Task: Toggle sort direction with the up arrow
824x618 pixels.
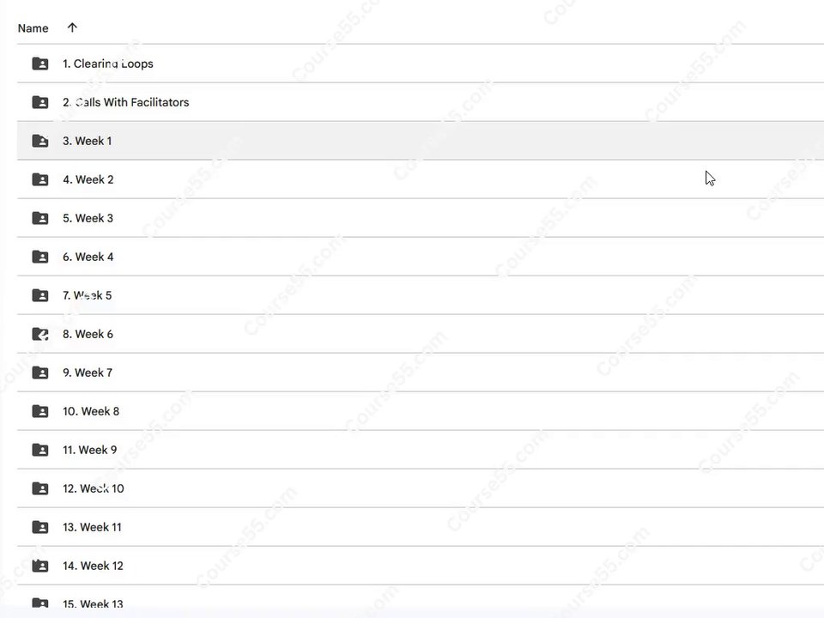Action: click(72, 27)
